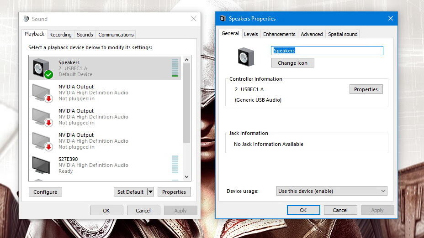Screen dimensions: 424x238
Task: Click the Configure button
Action: 45,192
